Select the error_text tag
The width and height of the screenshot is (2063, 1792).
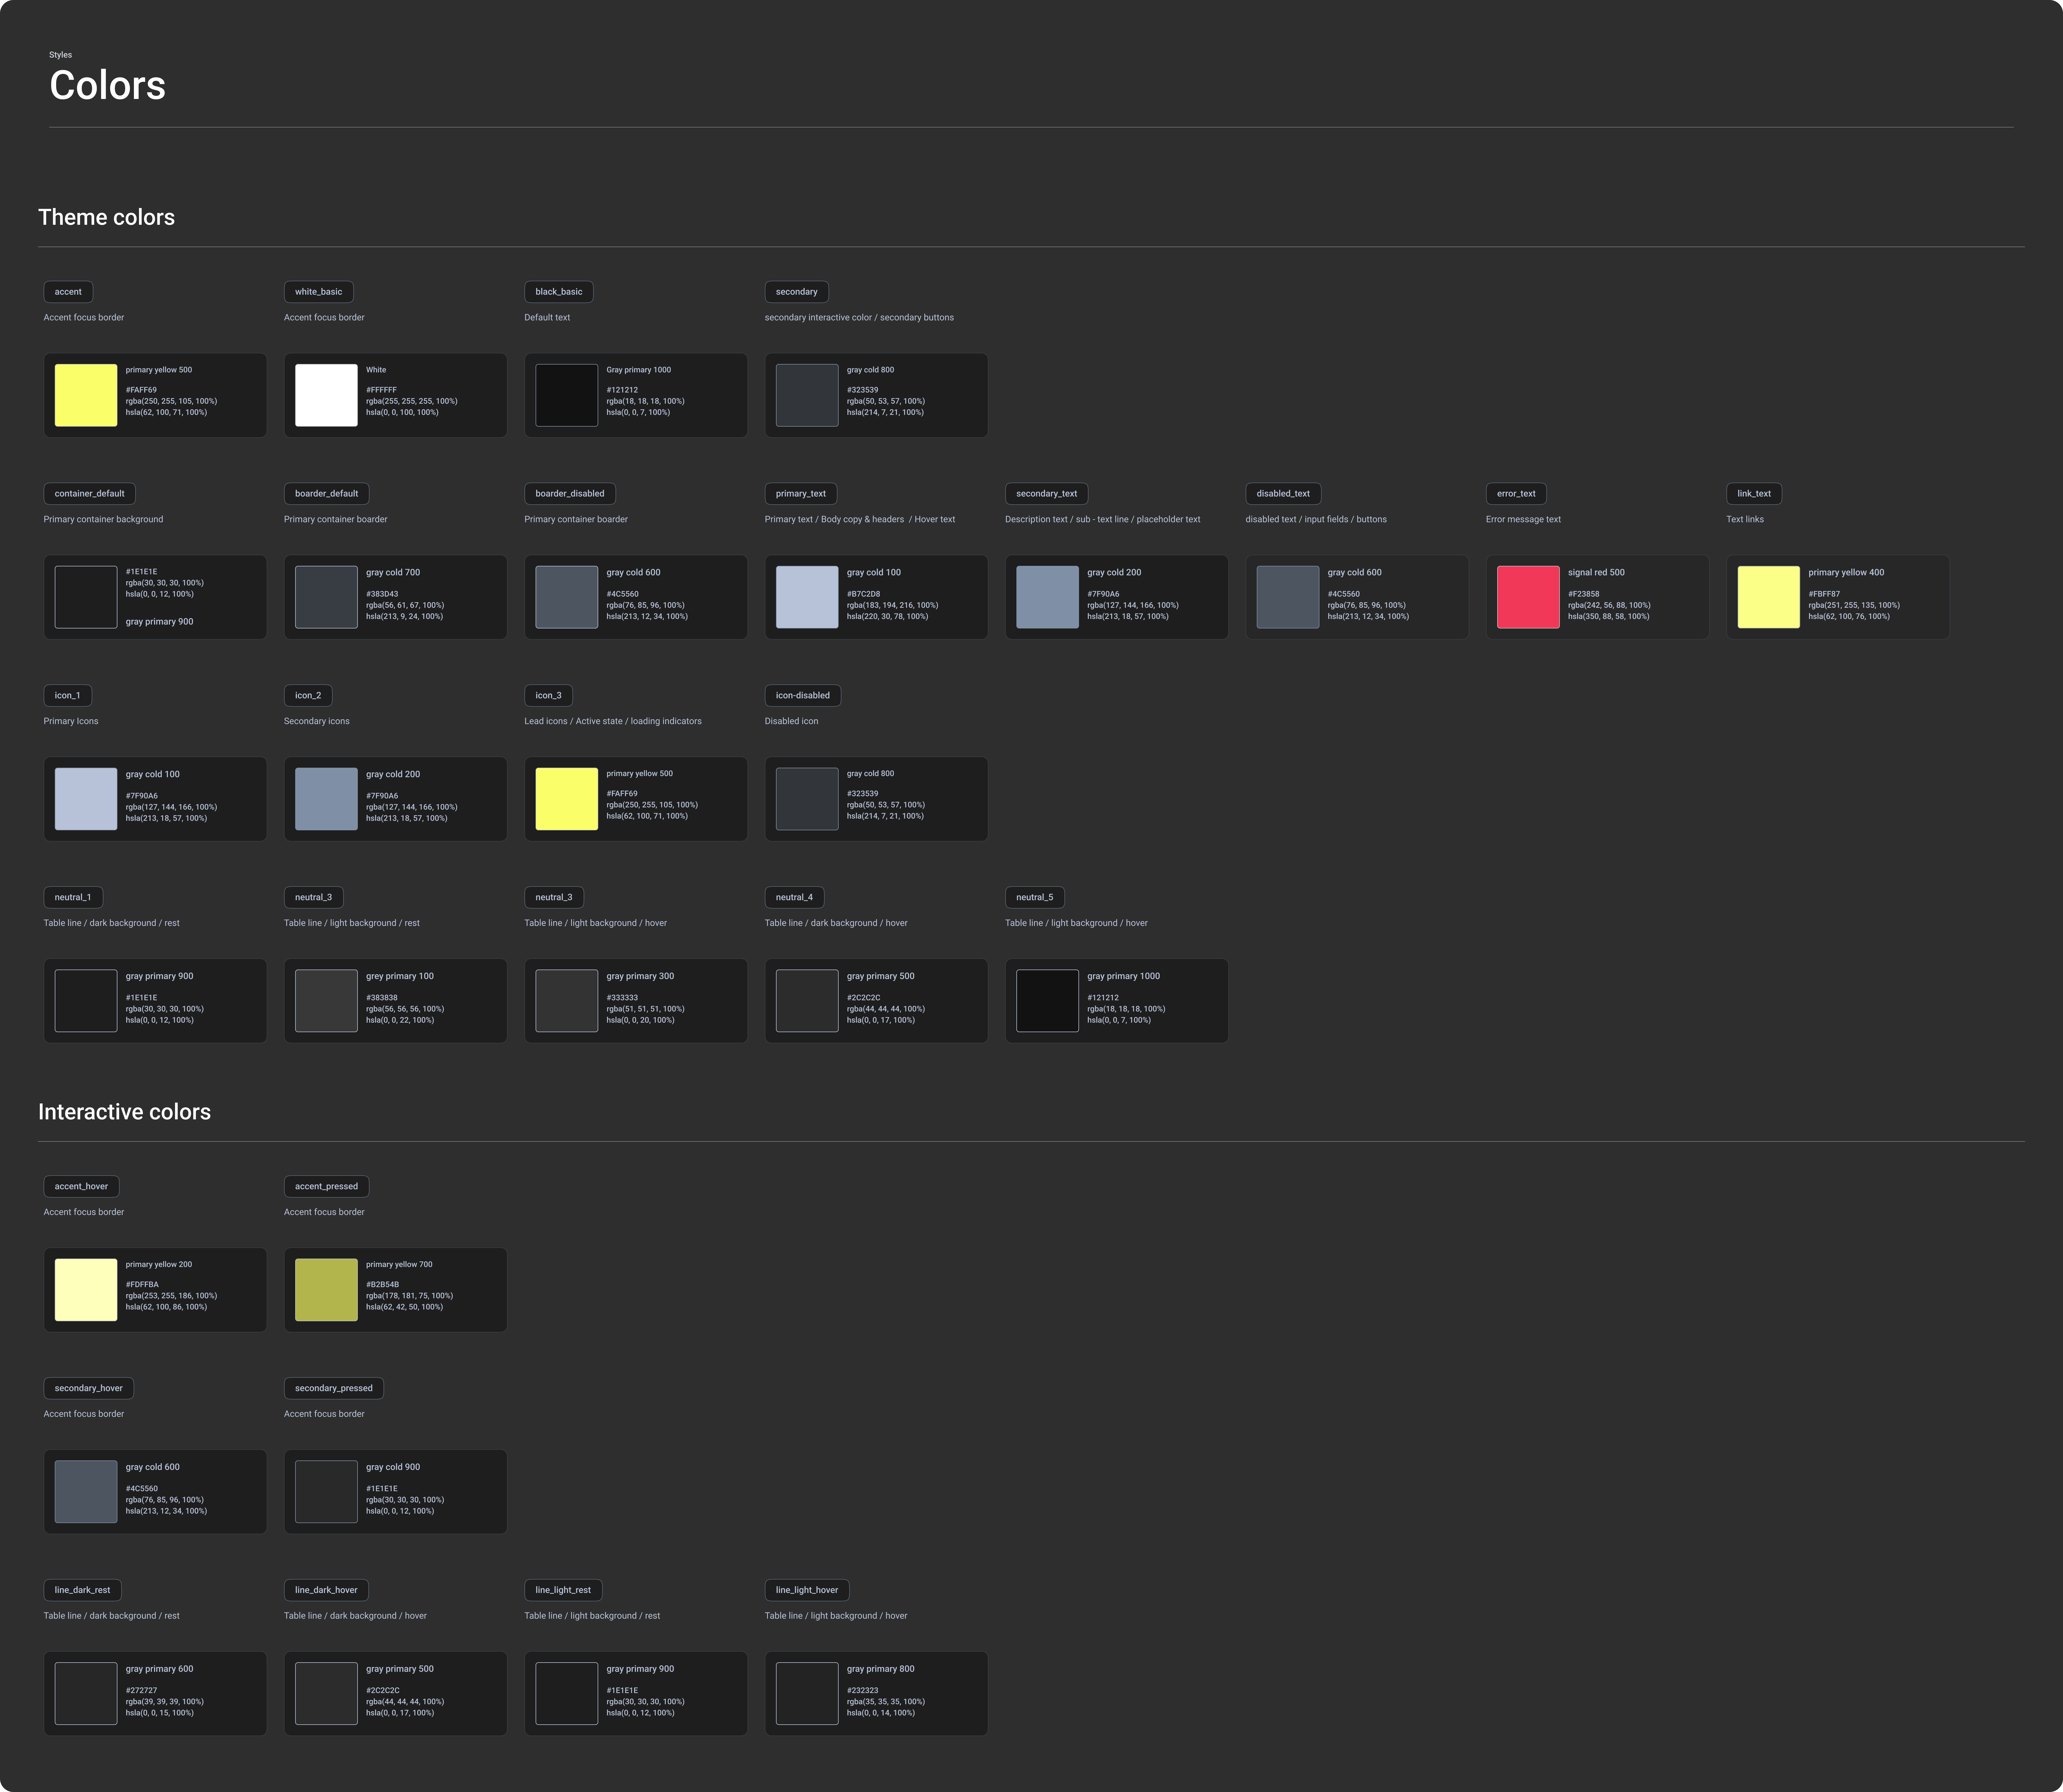click(x=1516, y=494)
